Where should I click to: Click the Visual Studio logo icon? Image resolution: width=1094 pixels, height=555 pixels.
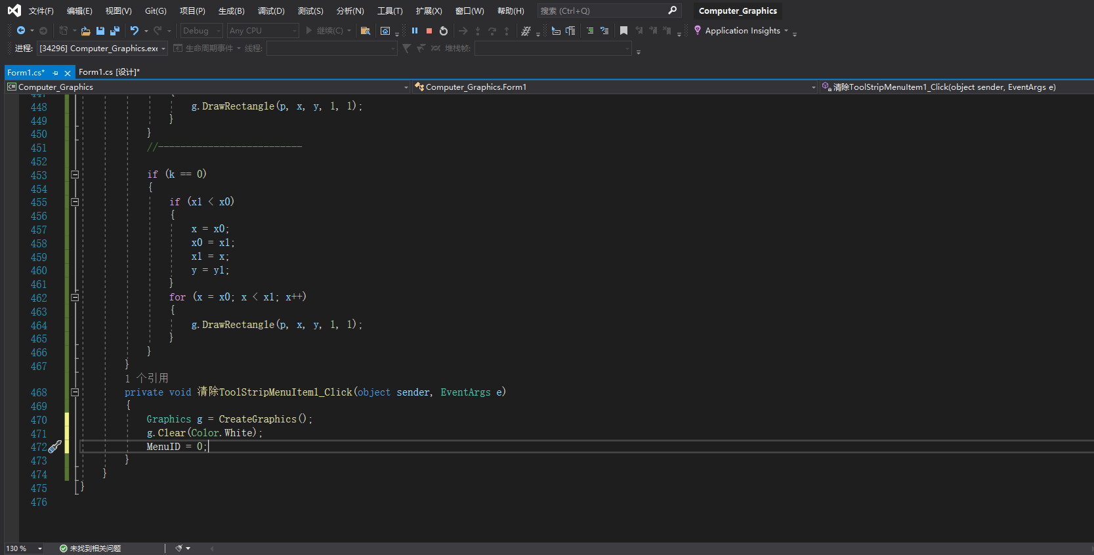pyautogui.click(x=14, y=10)
